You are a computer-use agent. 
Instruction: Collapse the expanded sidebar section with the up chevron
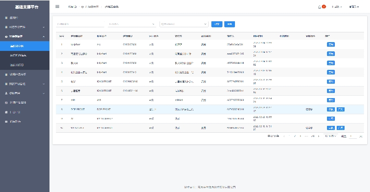pos(43,36)
